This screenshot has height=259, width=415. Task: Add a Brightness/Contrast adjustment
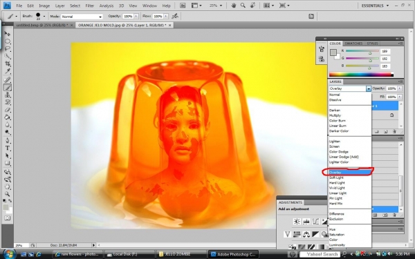pos(297,222)
